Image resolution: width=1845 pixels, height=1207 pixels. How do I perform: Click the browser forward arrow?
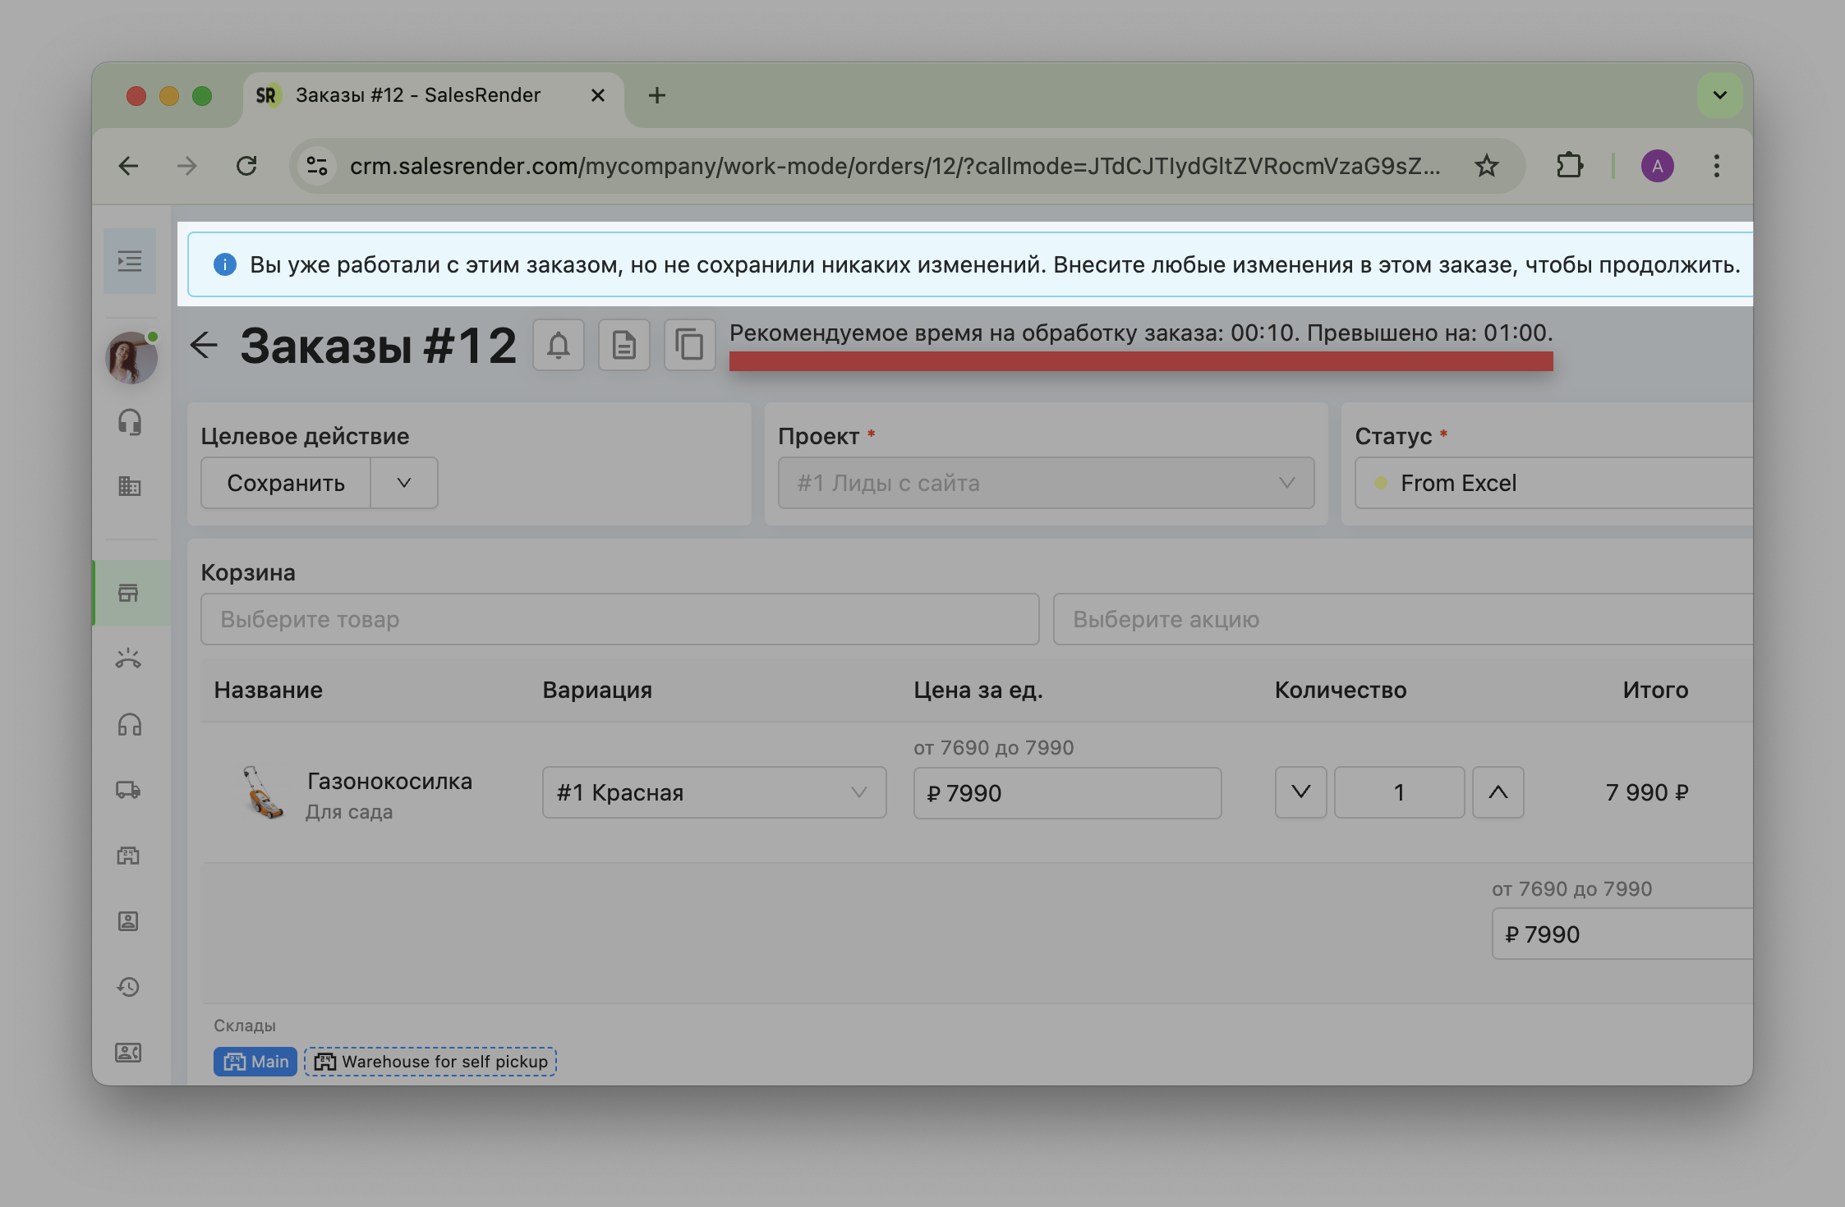187,166
